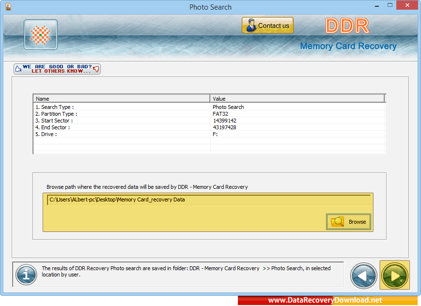This screenshot has height=306, width=421.
Task: Click the orange checkered DDR logo icon
Action: tap(41, 35)
